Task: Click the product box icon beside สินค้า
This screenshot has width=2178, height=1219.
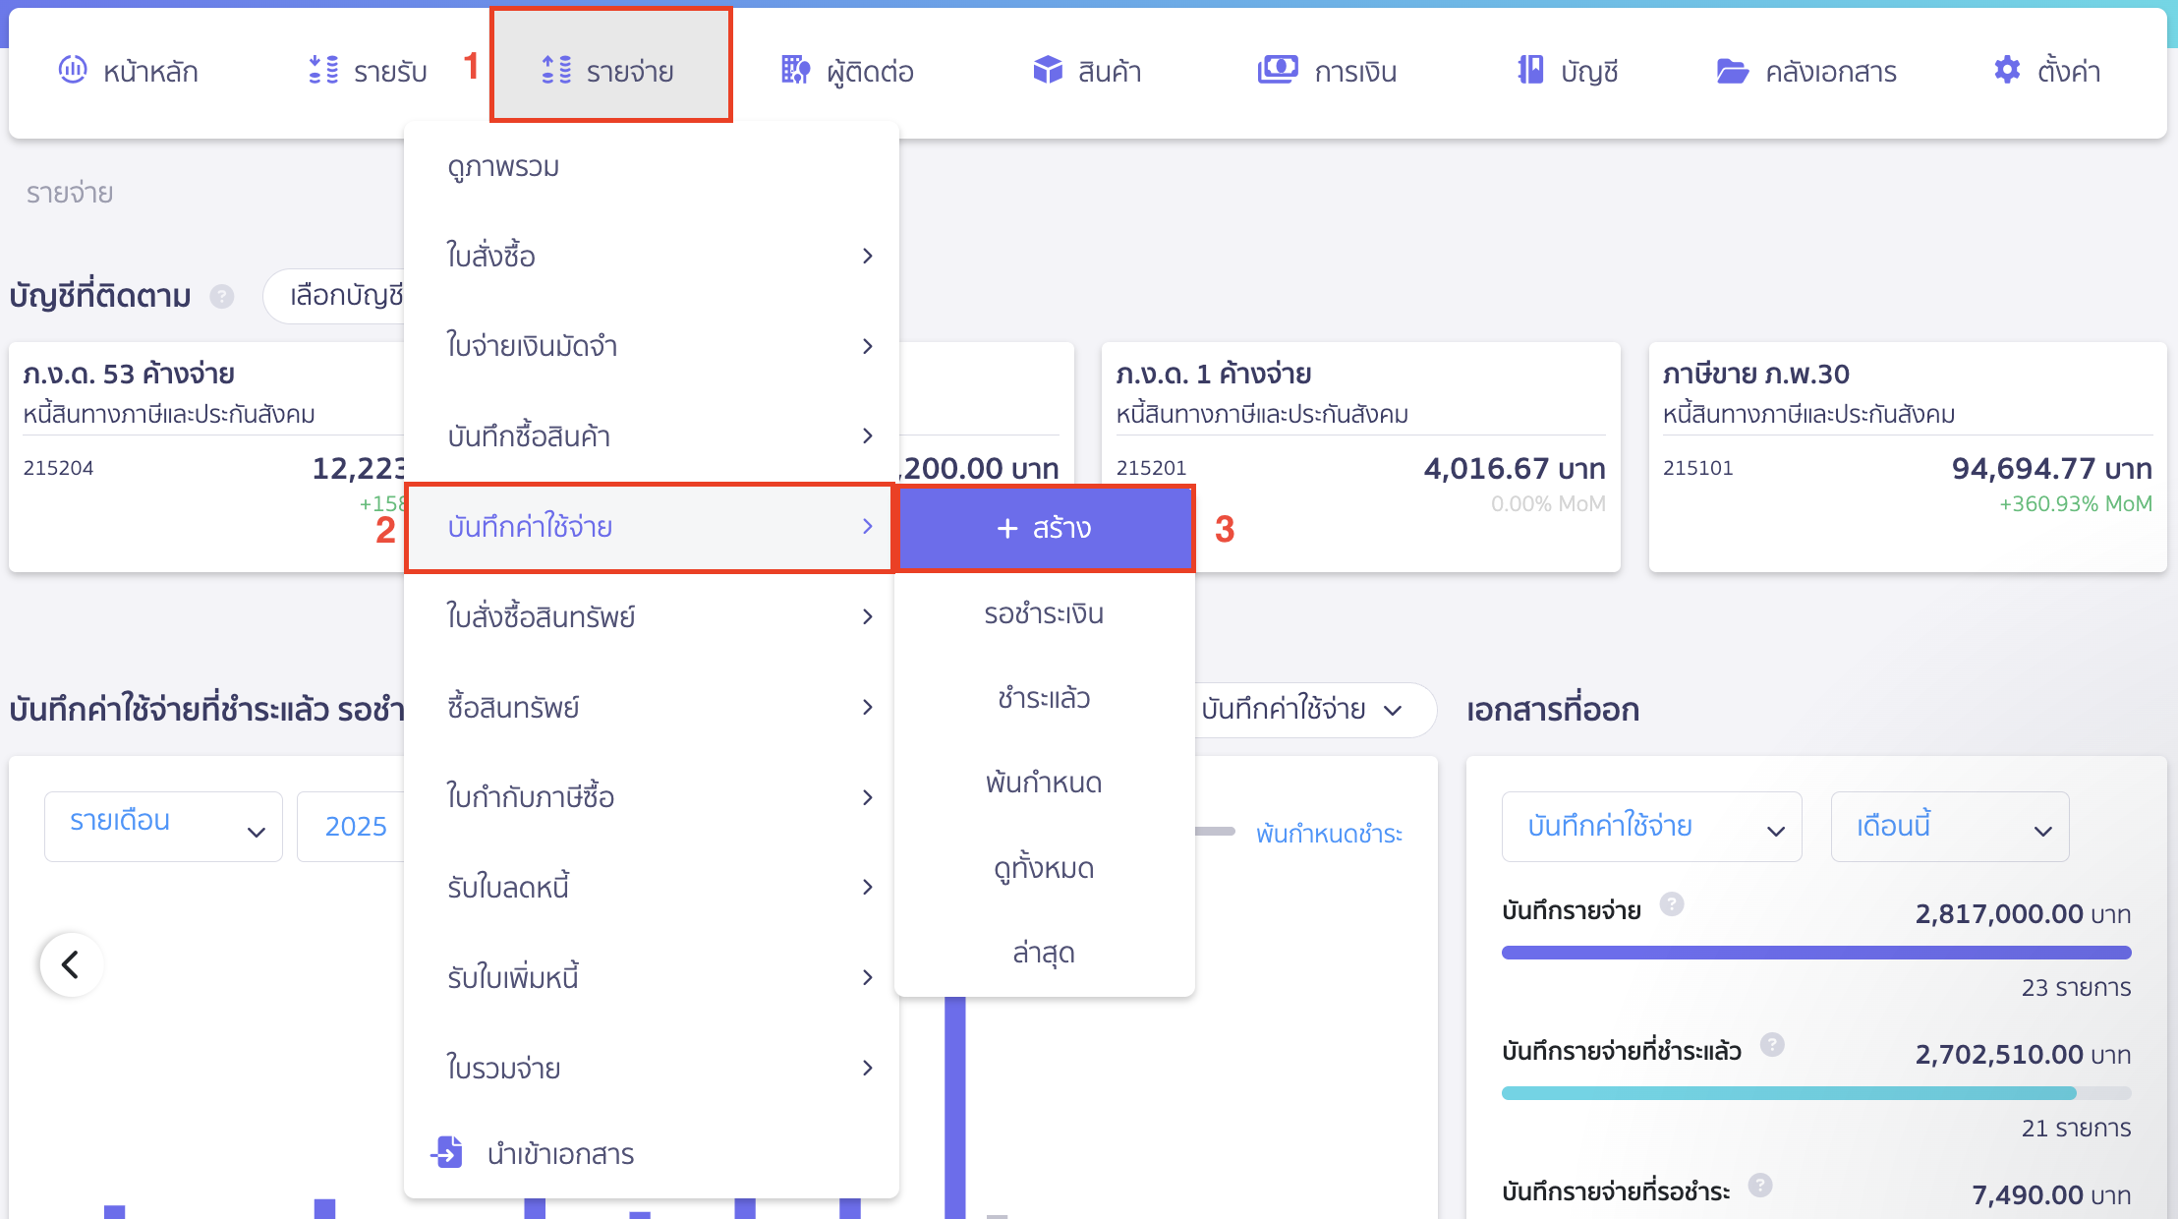Action: tap(1048, 70)
